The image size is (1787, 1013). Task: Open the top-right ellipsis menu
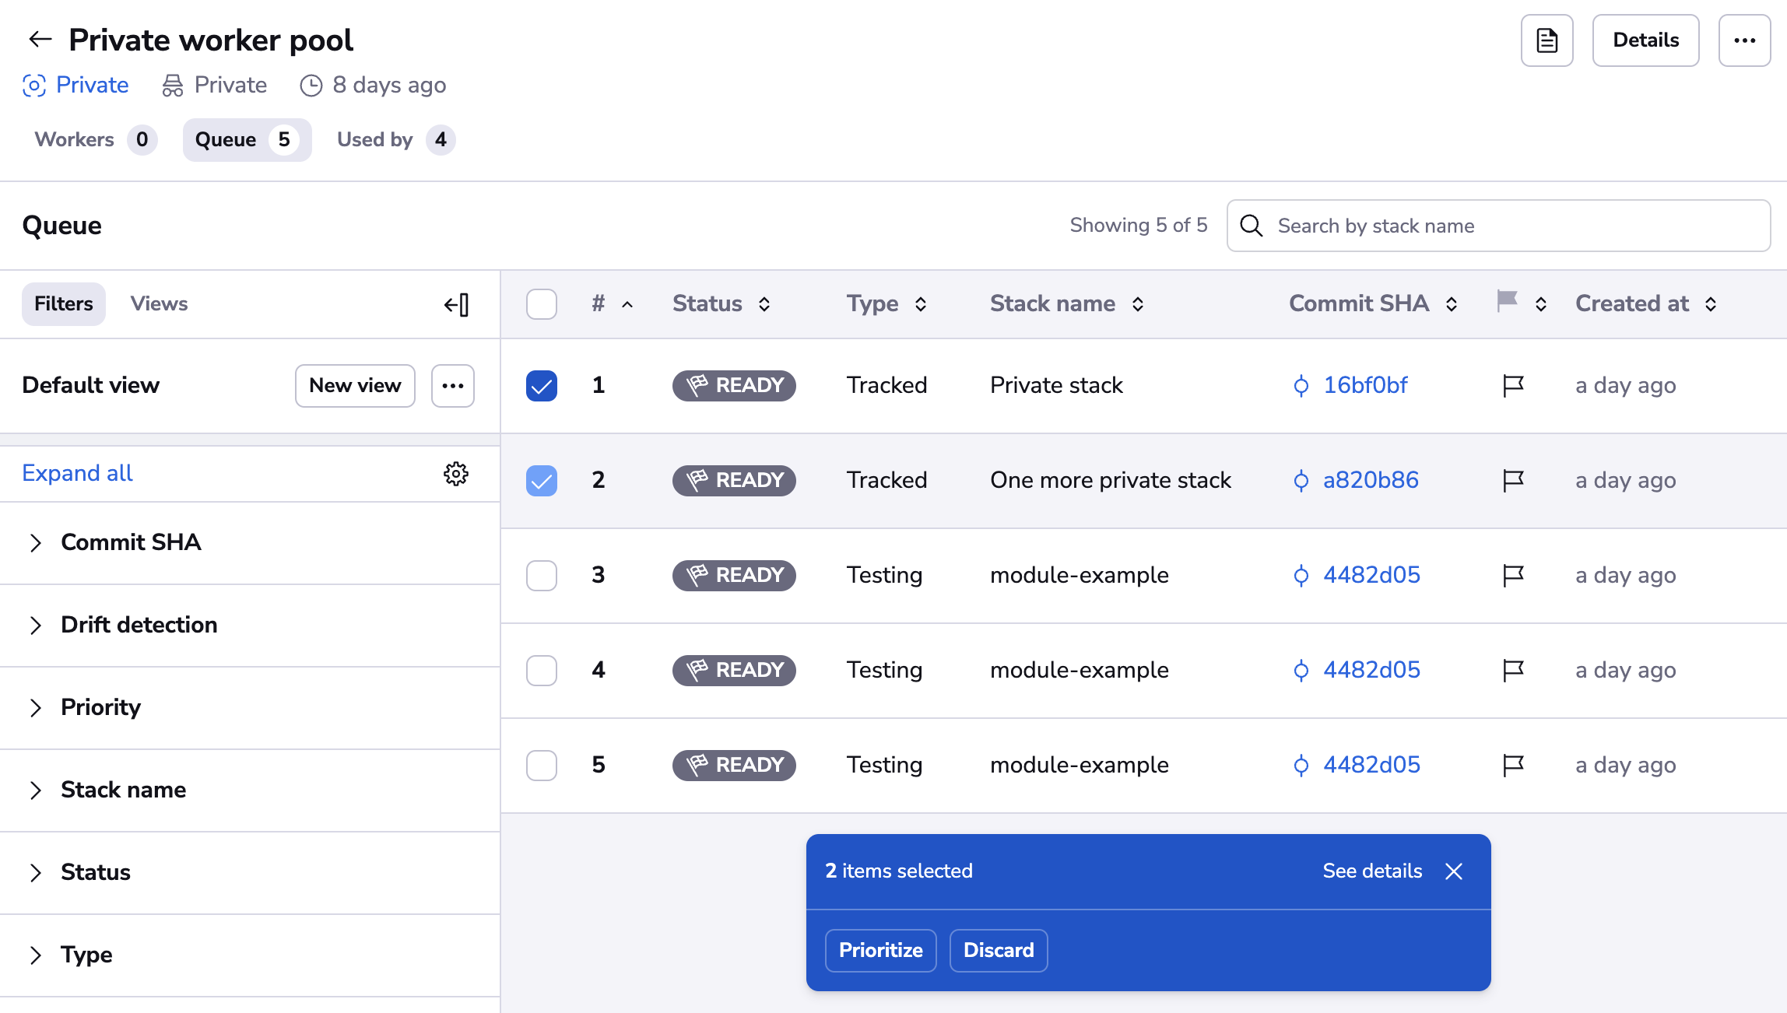tap(1744, 40)
